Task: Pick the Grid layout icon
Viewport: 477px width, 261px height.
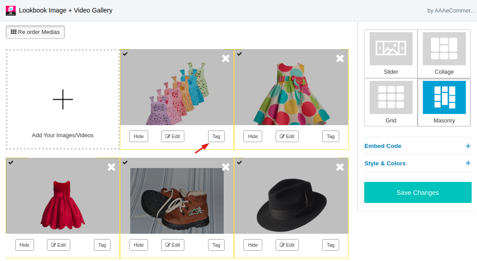Action: pyautogui.click(x=391, y=97)
